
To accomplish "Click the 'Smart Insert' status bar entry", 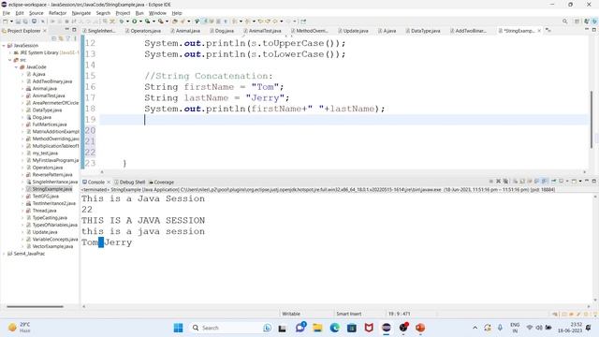I will click(348, 314).
